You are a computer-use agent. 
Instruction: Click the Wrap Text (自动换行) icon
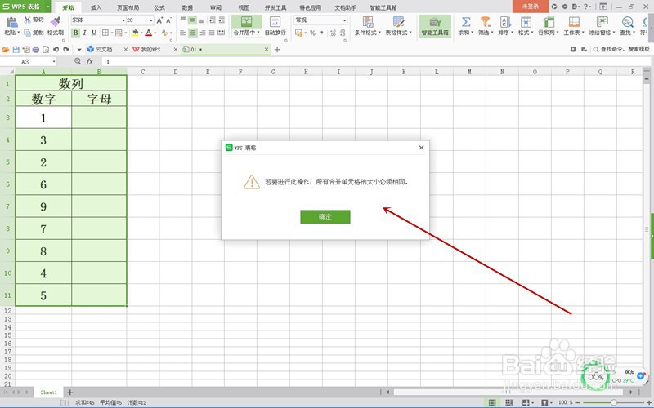(275, 22)
